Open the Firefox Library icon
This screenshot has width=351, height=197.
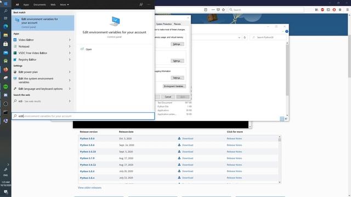316,10
